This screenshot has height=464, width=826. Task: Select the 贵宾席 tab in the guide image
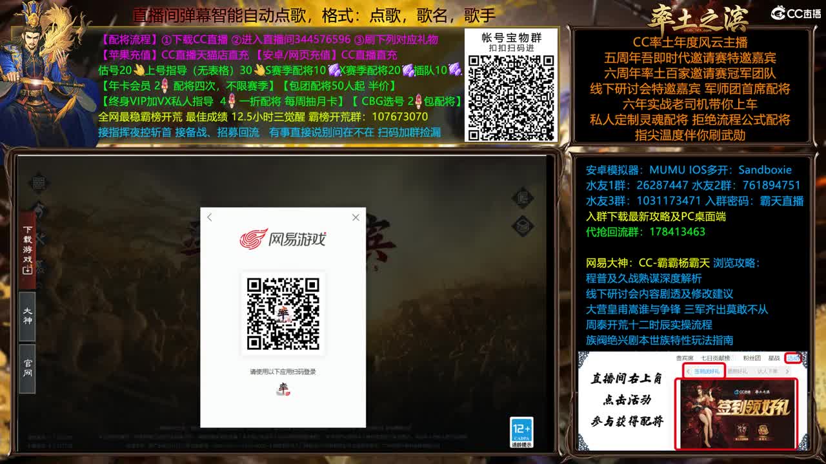tap(685, 358)
